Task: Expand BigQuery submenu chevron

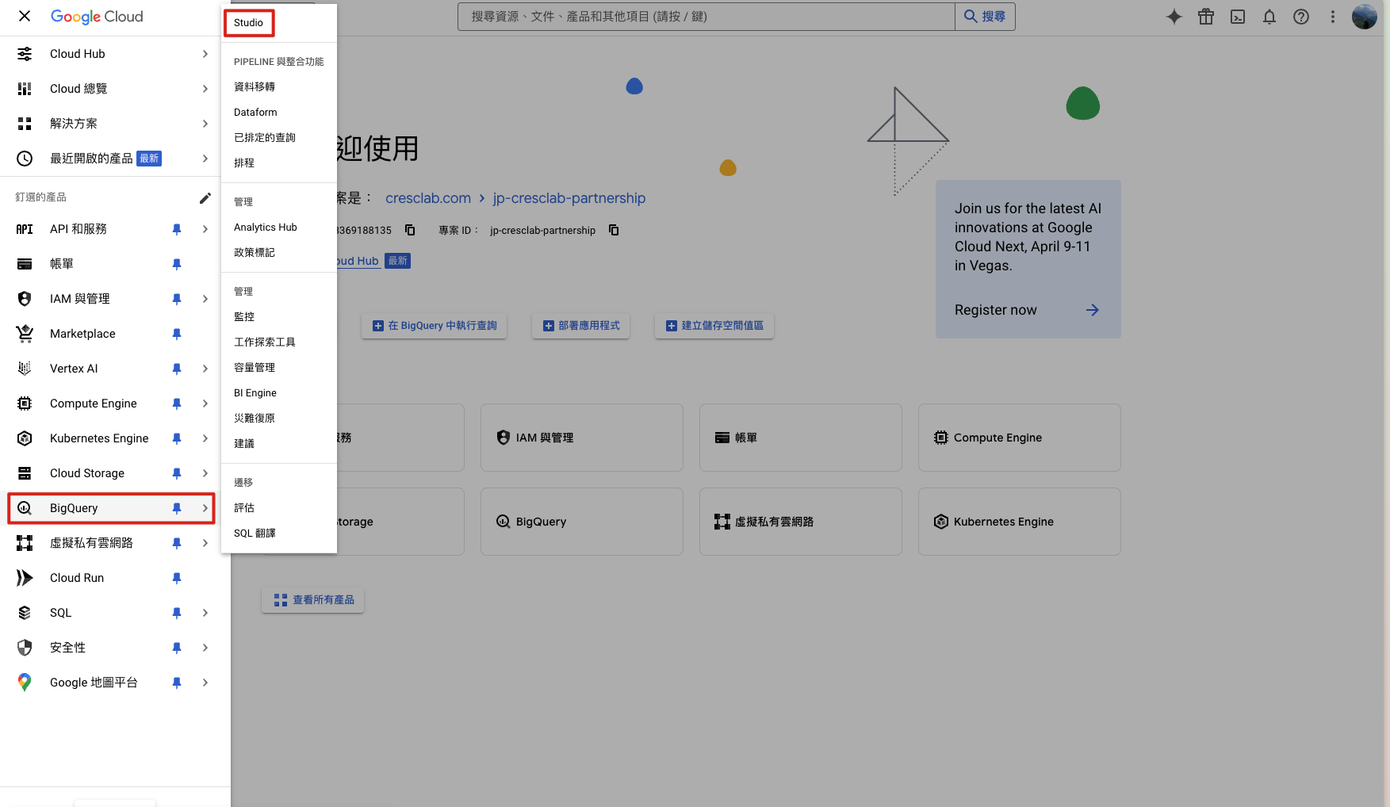Action: click(205, 508)
